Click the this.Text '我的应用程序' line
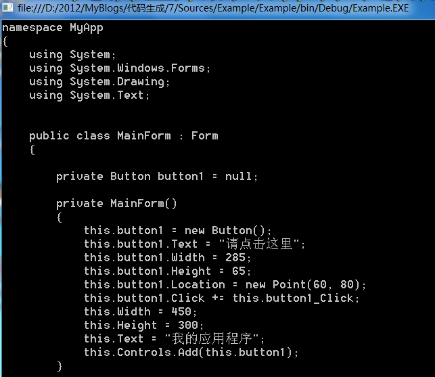The width and height of the screenshot is (435, 377). pos(175,339)
